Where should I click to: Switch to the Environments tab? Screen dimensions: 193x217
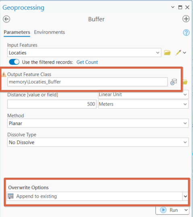coord(50,32)
